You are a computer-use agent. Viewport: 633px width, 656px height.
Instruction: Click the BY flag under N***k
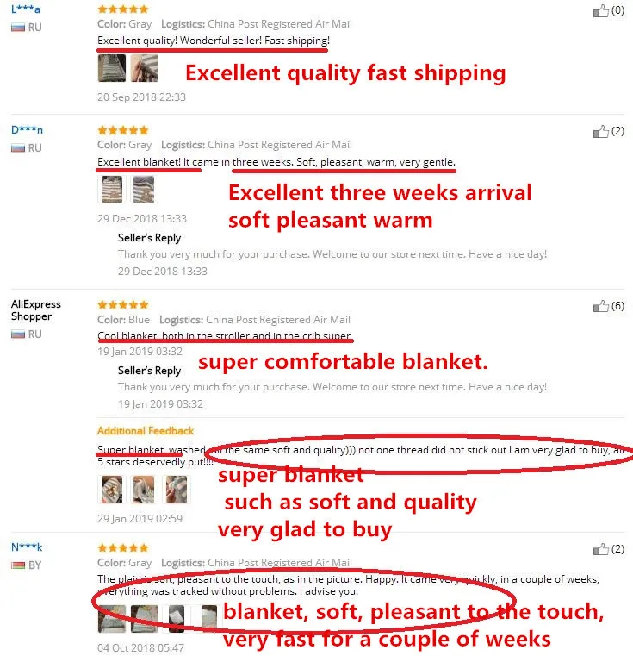[17, 565]
